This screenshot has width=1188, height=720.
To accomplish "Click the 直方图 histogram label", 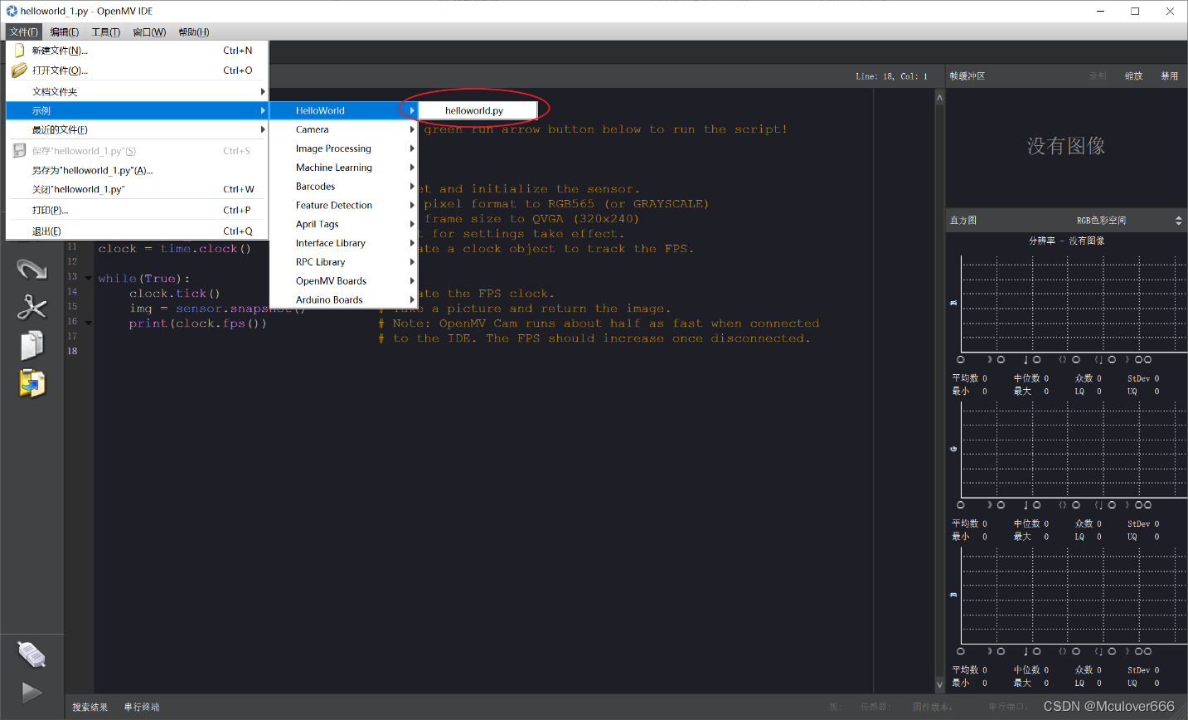I will 963,221.
